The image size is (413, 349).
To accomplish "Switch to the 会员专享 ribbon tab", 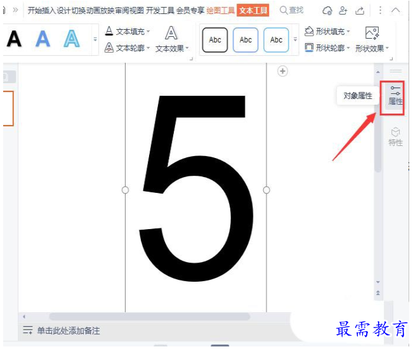I will coord(190,11).
